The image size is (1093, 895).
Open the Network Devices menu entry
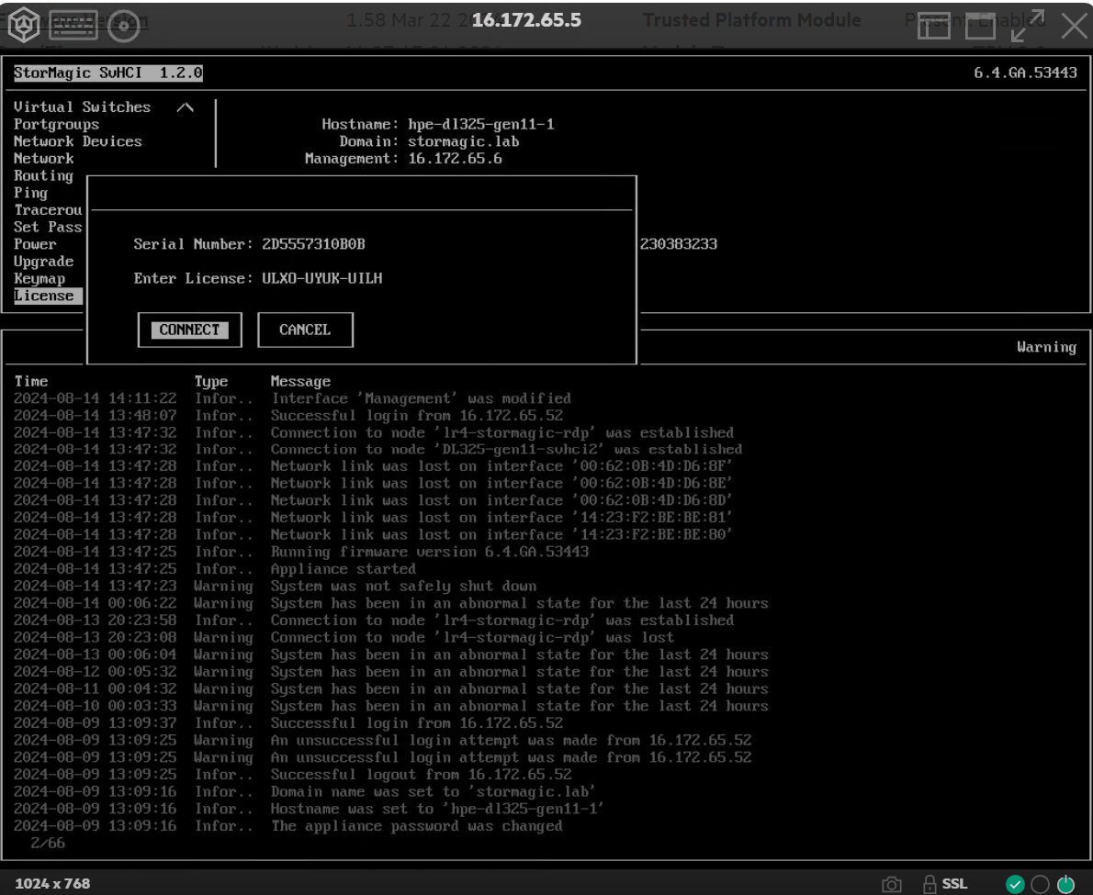[x=78, y=141]
